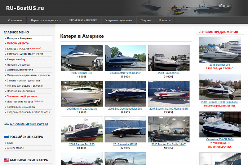Screen dimensions: 248x165
Task: Open 2009 Ranger Tug R25 photo thumbnail
Action: (82, 129)
